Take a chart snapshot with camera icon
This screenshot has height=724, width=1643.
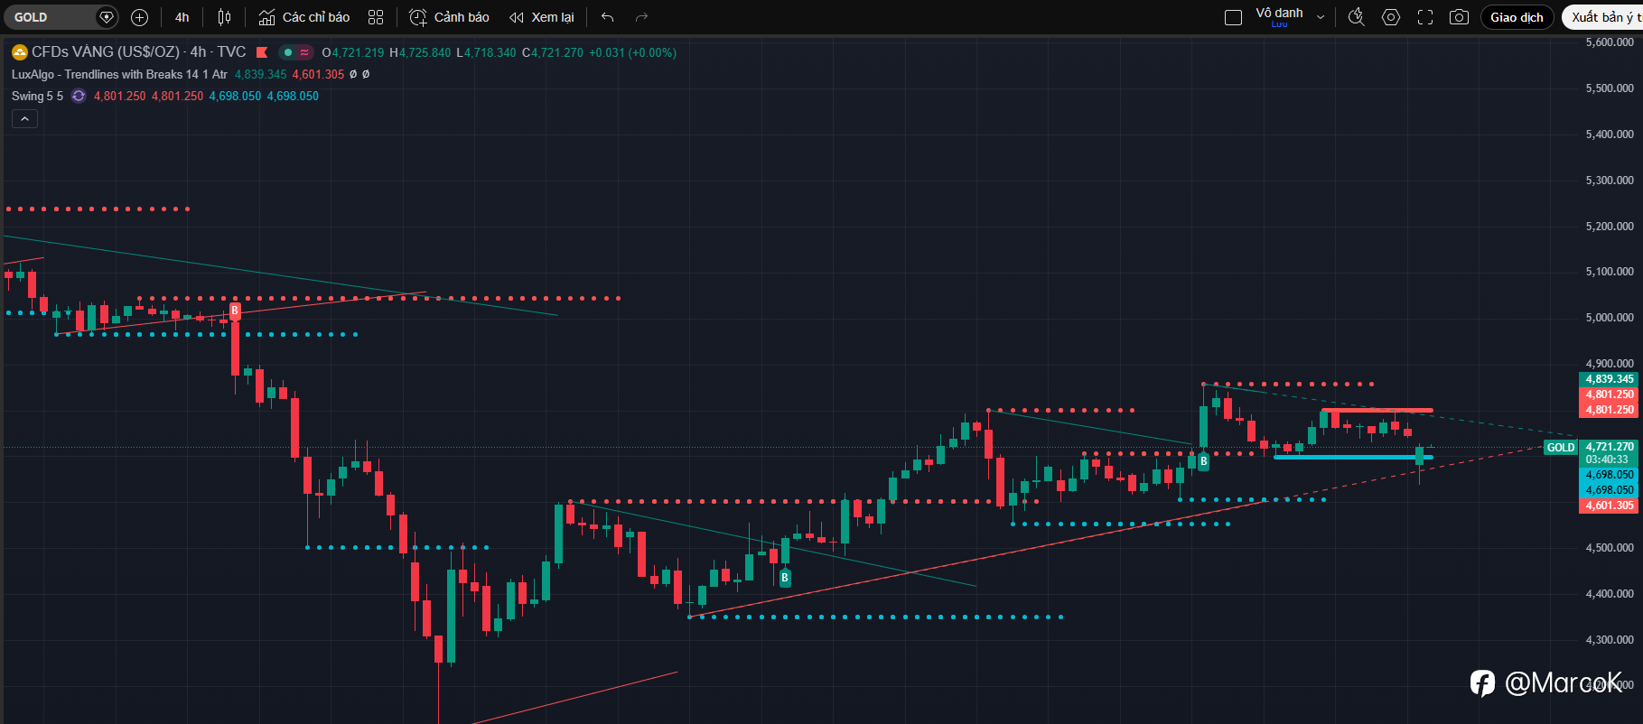tap(1459, 17)
